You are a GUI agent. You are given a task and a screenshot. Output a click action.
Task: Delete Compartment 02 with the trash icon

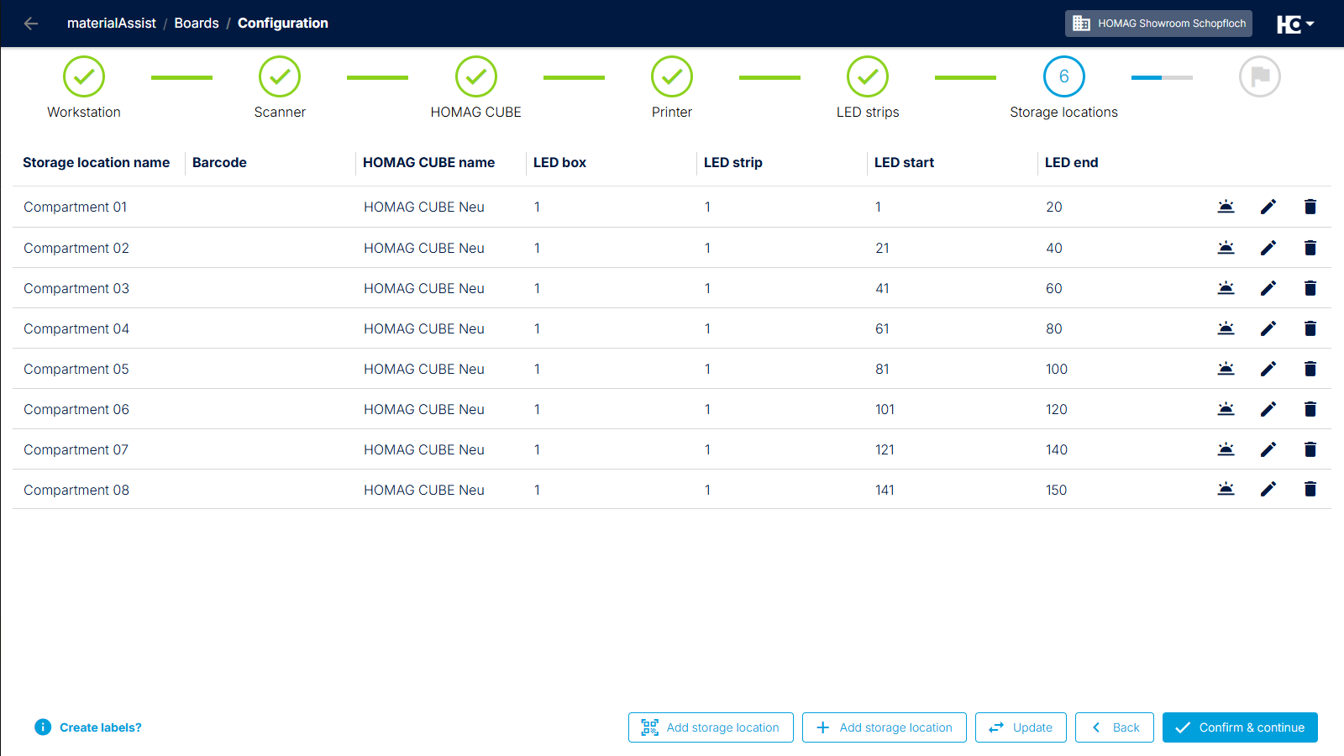[1310, 248]
